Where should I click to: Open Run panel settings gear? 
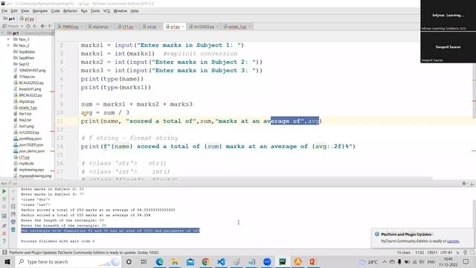(x=464, y=184)
